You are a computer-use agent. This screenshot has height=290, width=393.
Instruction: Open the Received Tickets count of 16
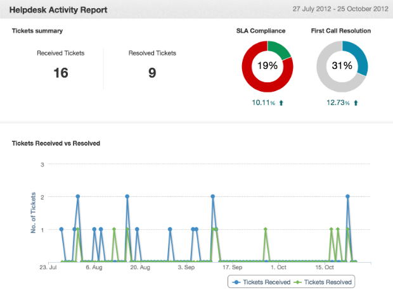pyautogui.click(x=60, y=73)
